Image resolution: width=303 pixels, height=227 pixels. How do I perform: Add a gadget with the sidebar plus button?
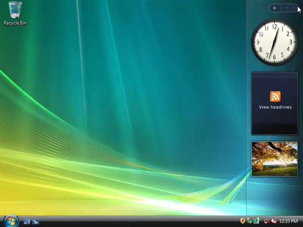(275, 8)
